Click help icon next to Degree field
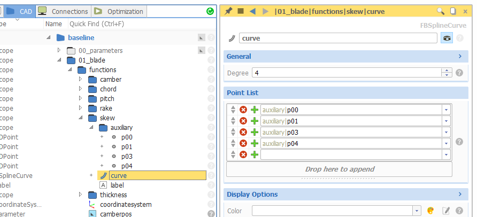This screenshot has height=217, width=477. 459,73
